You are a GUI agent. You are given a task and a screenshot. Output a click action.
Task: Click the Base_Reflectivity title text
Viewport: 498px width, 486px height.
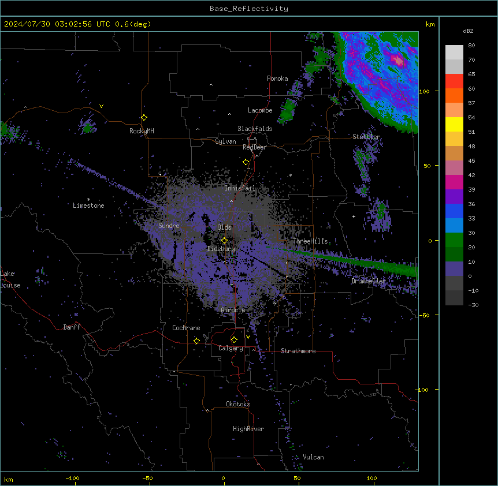249,9
